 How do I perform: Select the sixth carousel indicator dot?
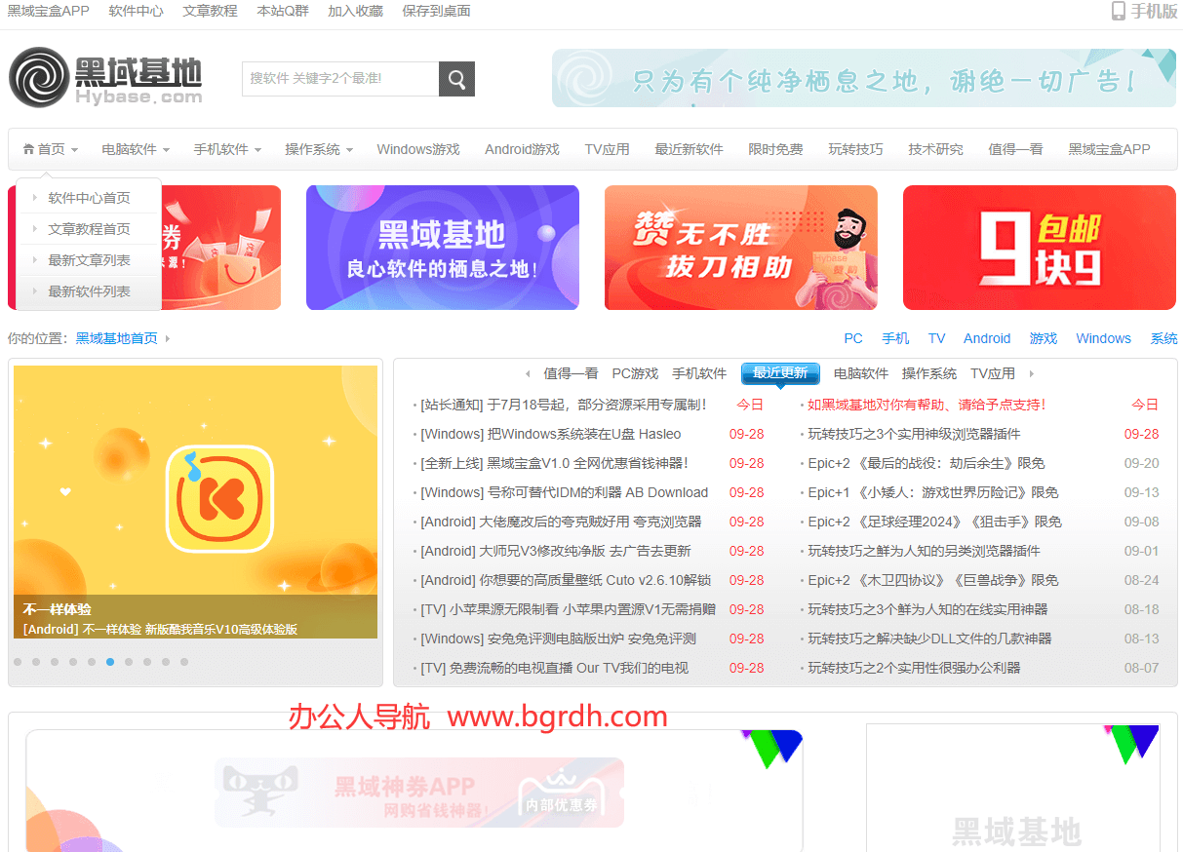pos(110,662)
